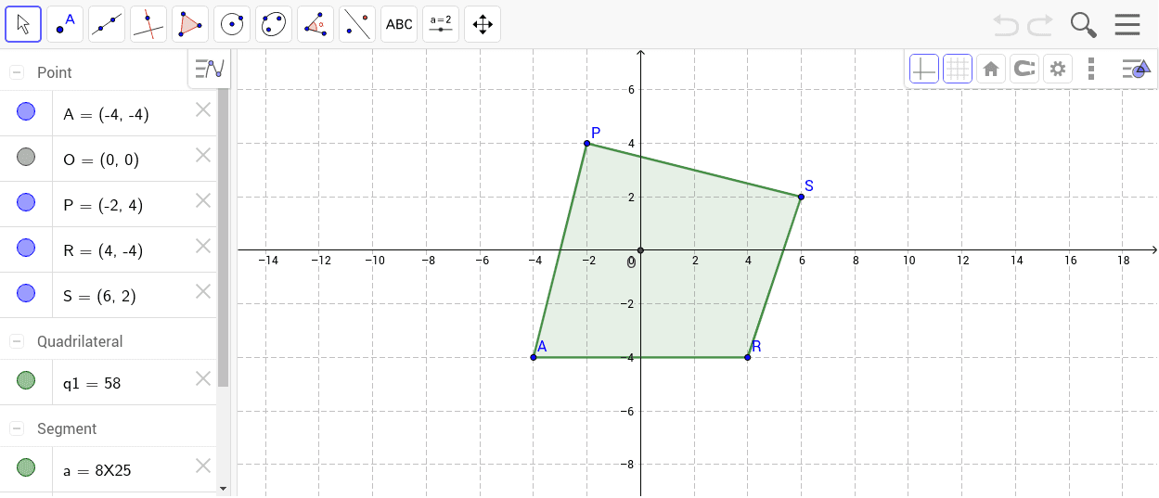Image resolution: width=1159 pixels, height=498 pixels.
Task: Select the q1 = 58 entry
Action: (92, 383)
